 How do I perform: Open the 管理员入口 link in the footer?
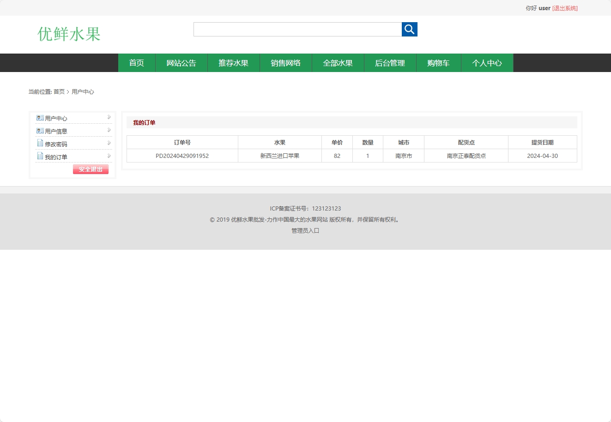(x=304, y=230)
